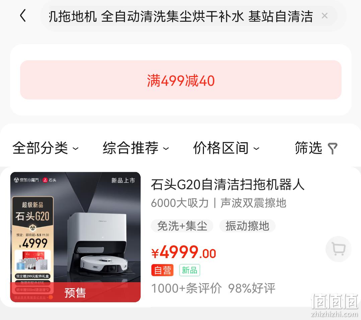Open the 综合推荐 sort dropdown

[136, 148]
